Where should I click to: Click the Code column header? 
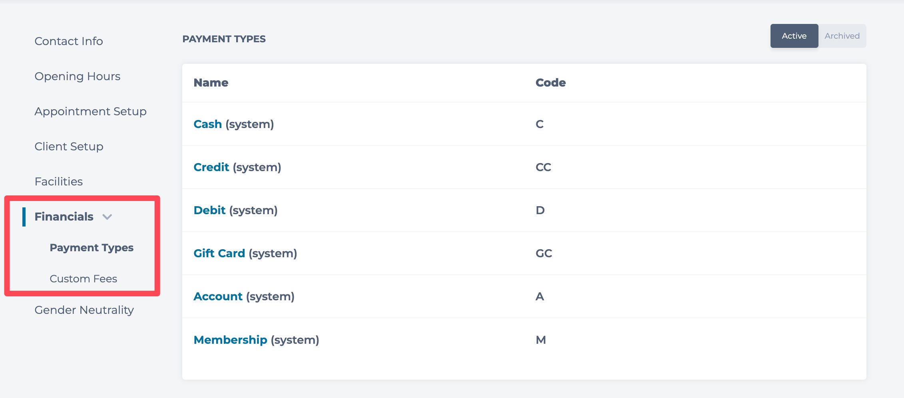550,83
